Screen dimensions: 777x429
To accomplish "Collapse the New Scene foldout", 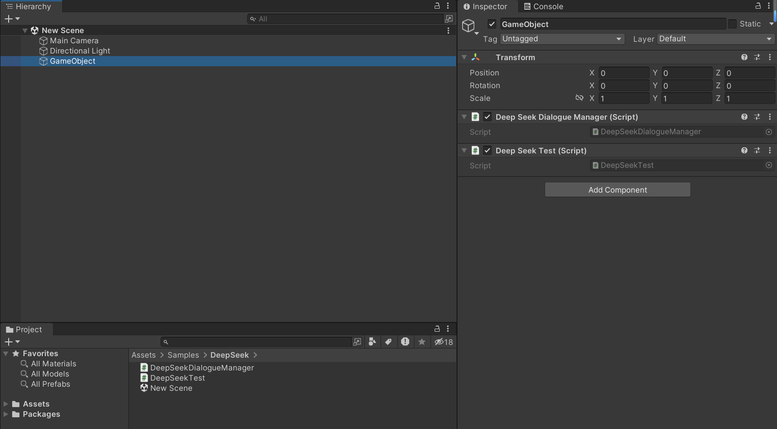I will (x=24, y=31).
